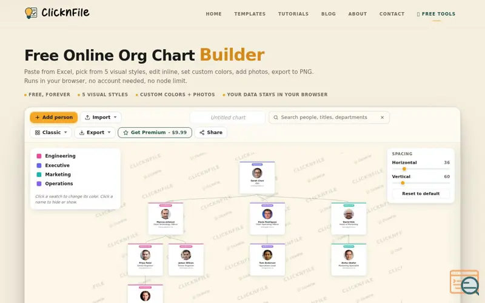Click the Add person button
The image size is (485, 303).
tap(54, 118)
